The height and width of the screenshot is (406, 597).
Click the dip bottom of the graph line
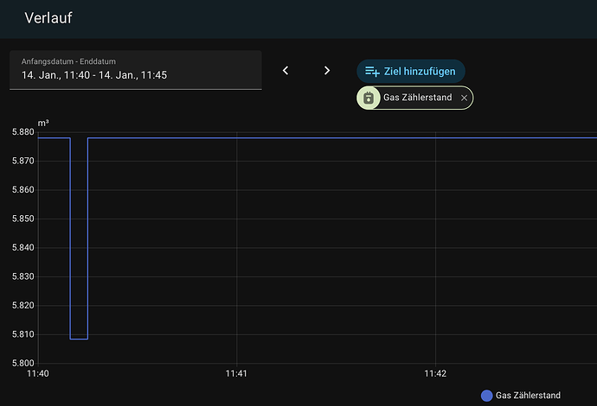pyautogui.click(x=79, y=339)
